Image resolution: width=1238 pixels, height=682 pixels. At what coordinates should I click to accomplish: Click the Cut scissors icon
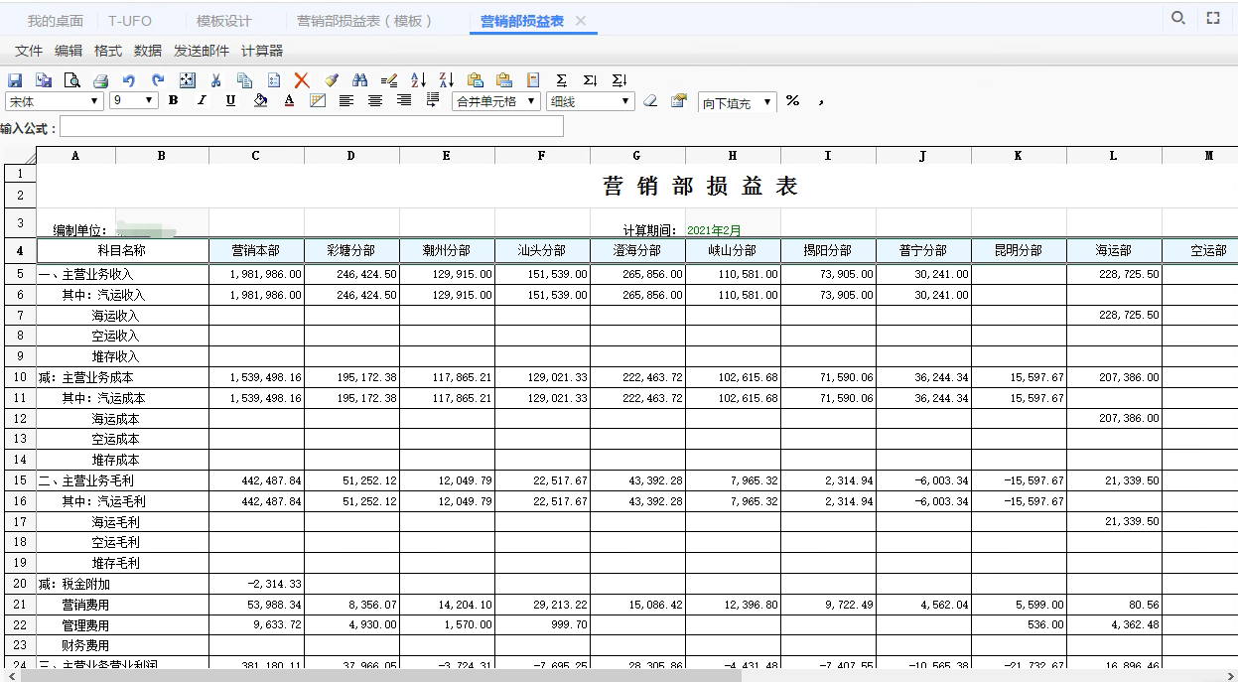[215, 80]
